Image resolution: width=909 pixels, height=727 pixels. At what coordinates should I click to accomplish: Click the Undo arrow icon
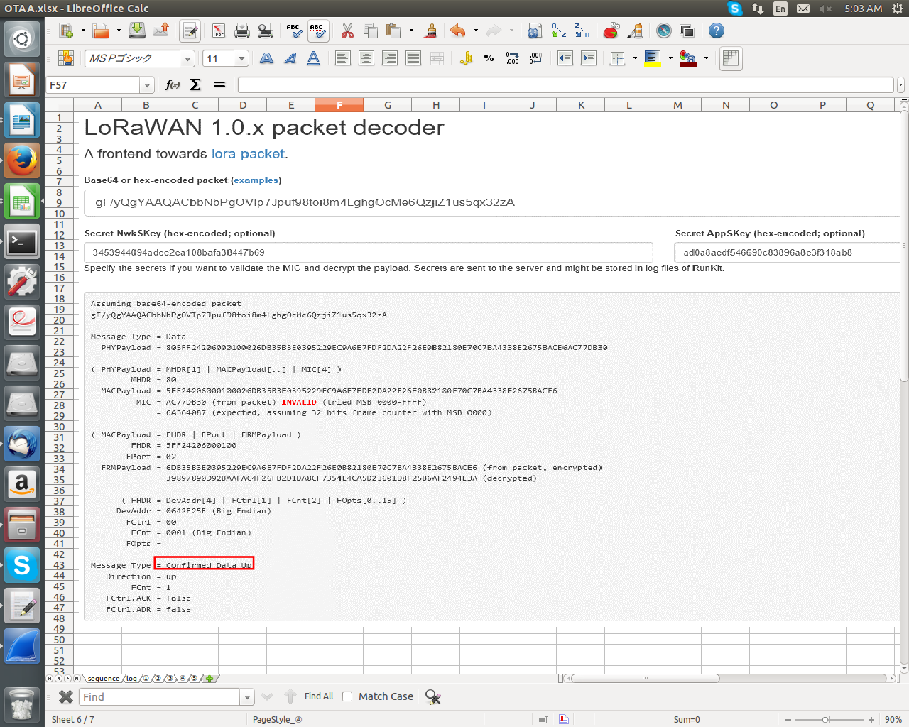point(458,31)
